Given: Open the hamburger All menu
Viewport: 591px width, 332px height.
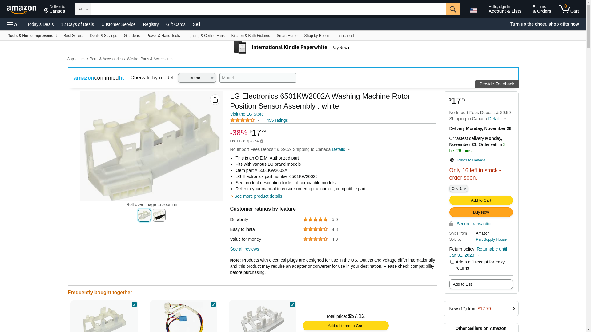Looking at the screenshot, I should point(14,24).
